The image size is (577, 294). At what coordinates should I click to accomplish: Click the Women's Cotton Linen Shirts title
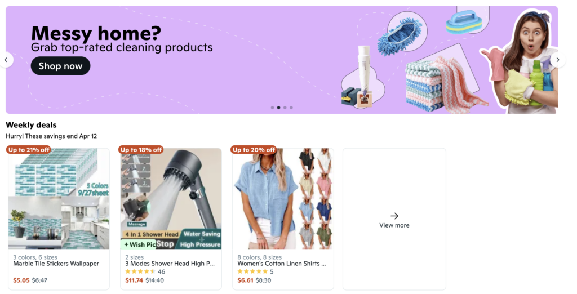282,264
